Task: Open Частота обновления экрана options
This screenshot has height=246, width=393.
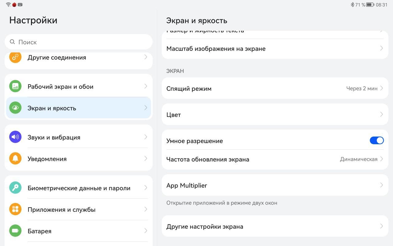Action: 275,159
